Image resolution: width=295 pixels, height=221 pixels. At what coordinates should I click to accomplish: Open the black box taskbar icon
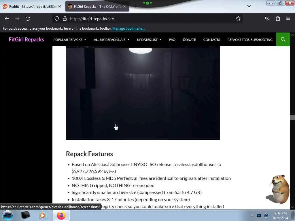pyautogui.click(x=25, y=215)
